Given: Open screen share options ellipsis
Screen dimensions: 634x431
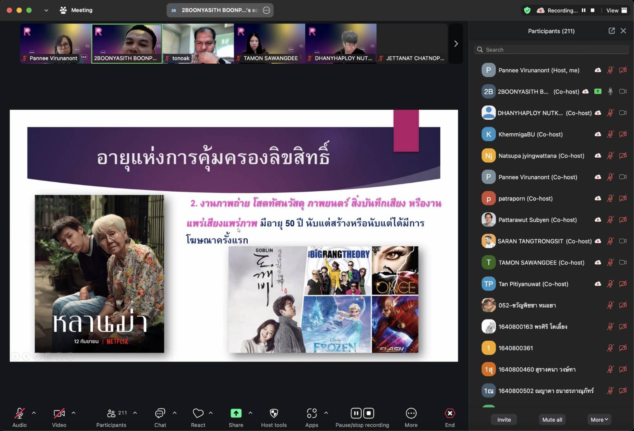Looking at the screenshot, I should pos(267,10).
